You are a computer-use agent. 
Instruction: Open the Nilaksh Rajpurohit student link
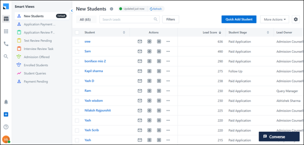pyautogui.click(x=97, y=111)
